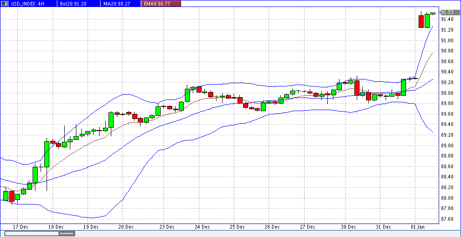Click the 18 Dec date label
The image size is (461, 237).
pyautogui.click(x=56, y=227)
